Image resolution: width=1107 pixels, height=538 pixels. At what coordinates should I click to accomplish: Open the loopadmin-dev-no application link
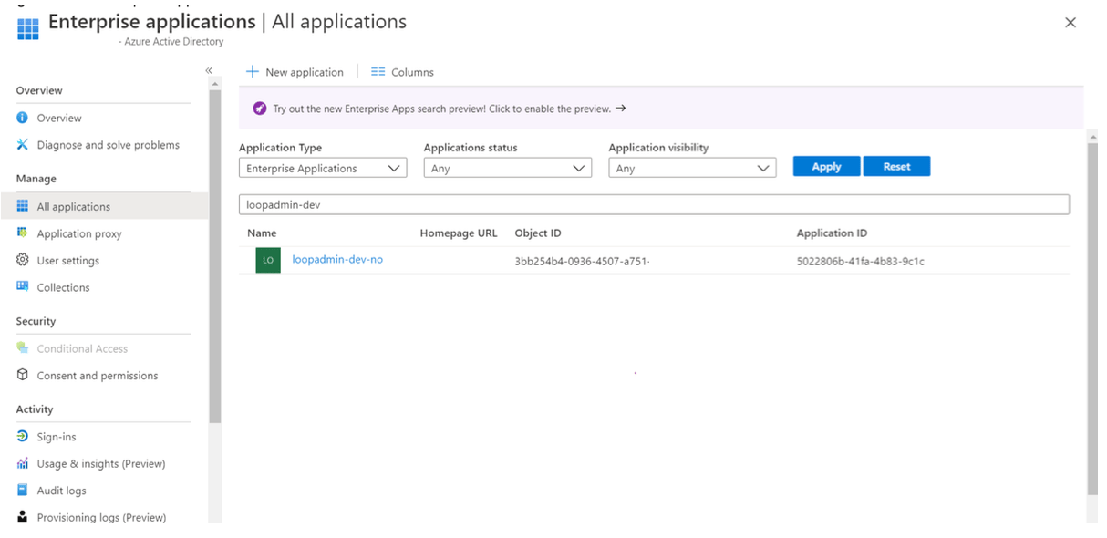(337, 260)
